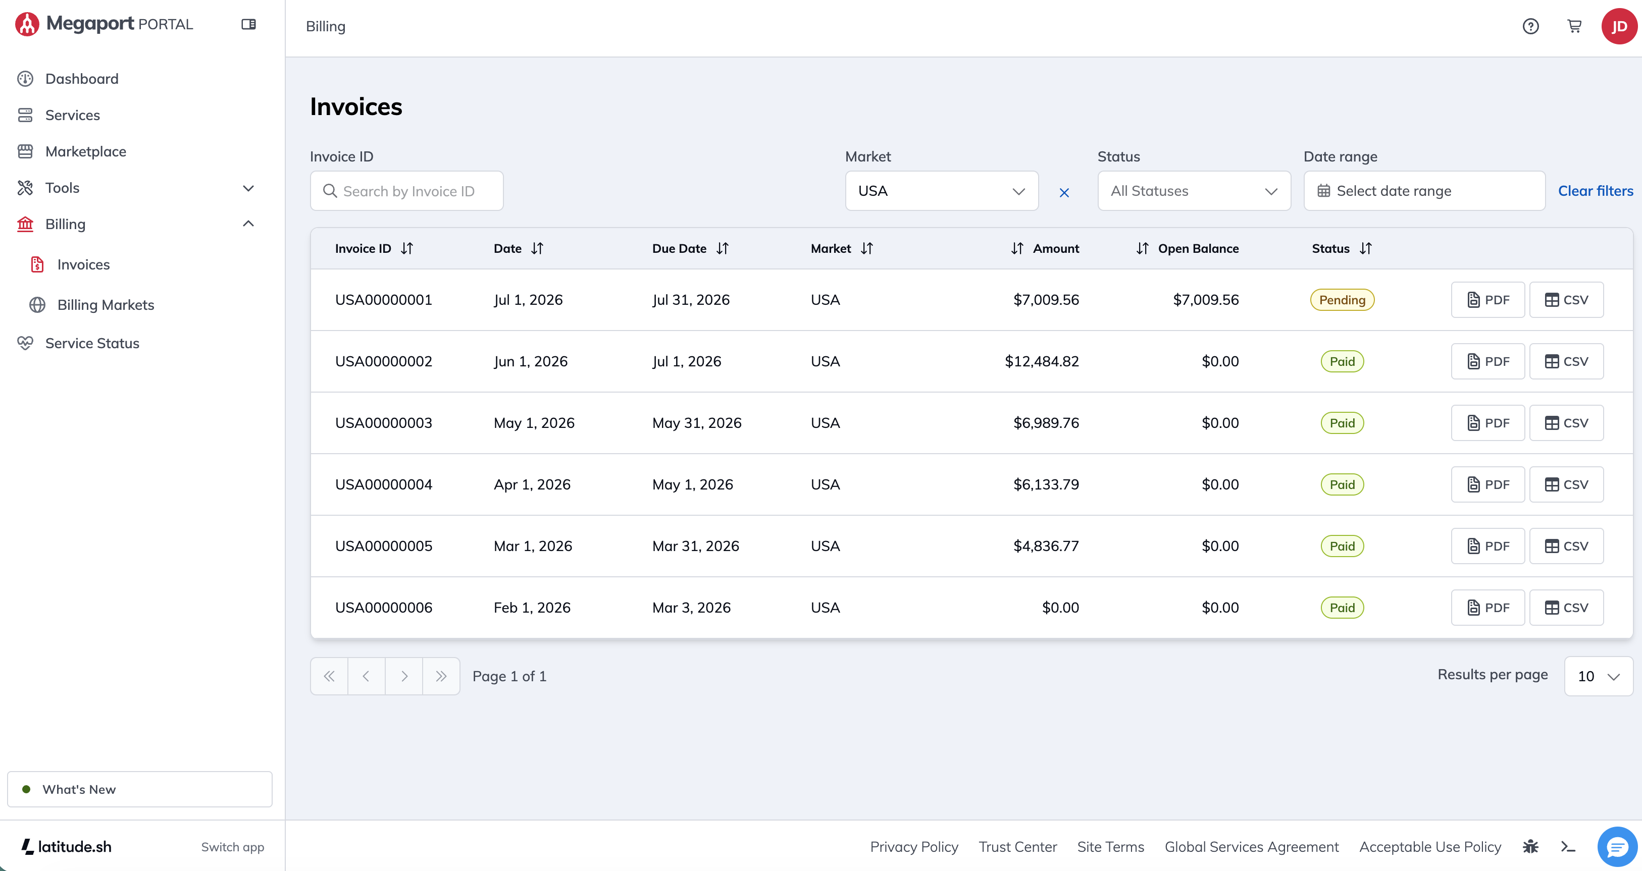The height and width of the screenshot is (871, 1642).
Task: Click the Pending status badge
Action: coord(1343,300)
